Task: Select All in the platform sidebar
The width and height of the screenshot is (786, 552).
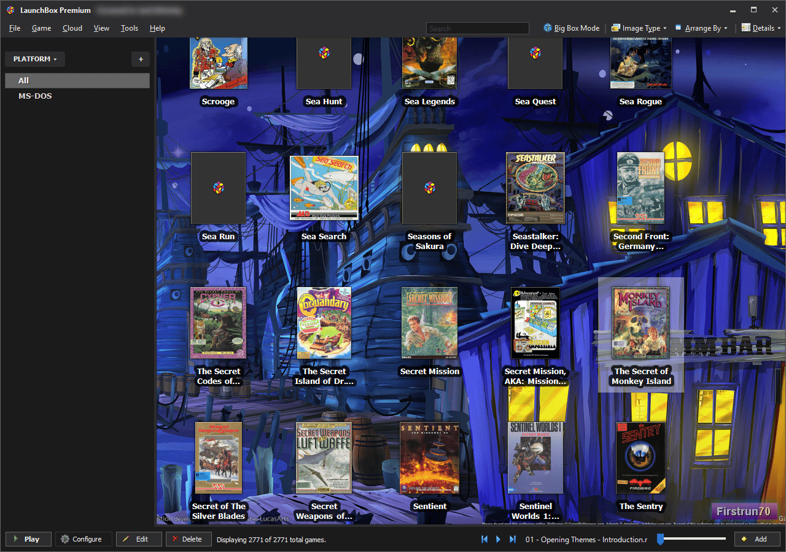Action: pyautogui.click(x=77, y=81)
